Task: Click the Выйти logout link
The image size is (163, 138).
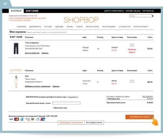Action: 137,11
